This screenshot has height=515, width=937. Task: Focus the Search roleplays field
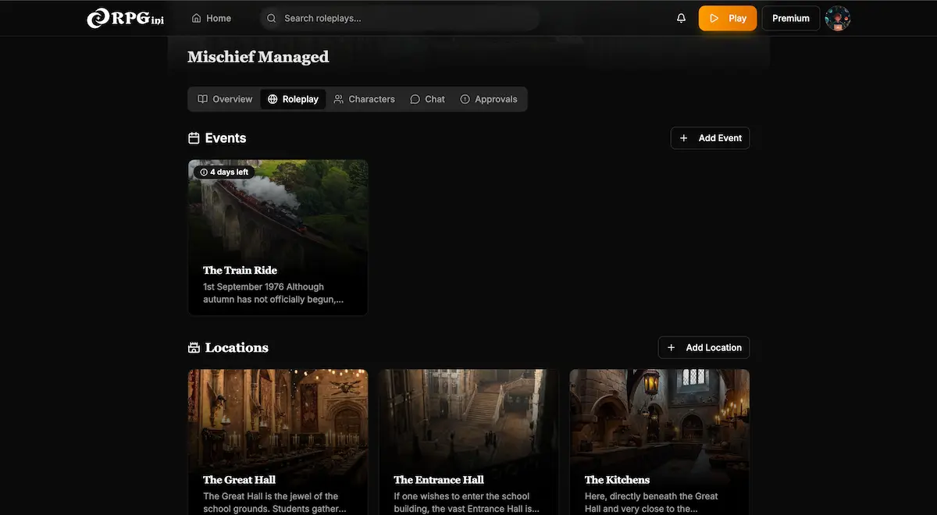406,18
